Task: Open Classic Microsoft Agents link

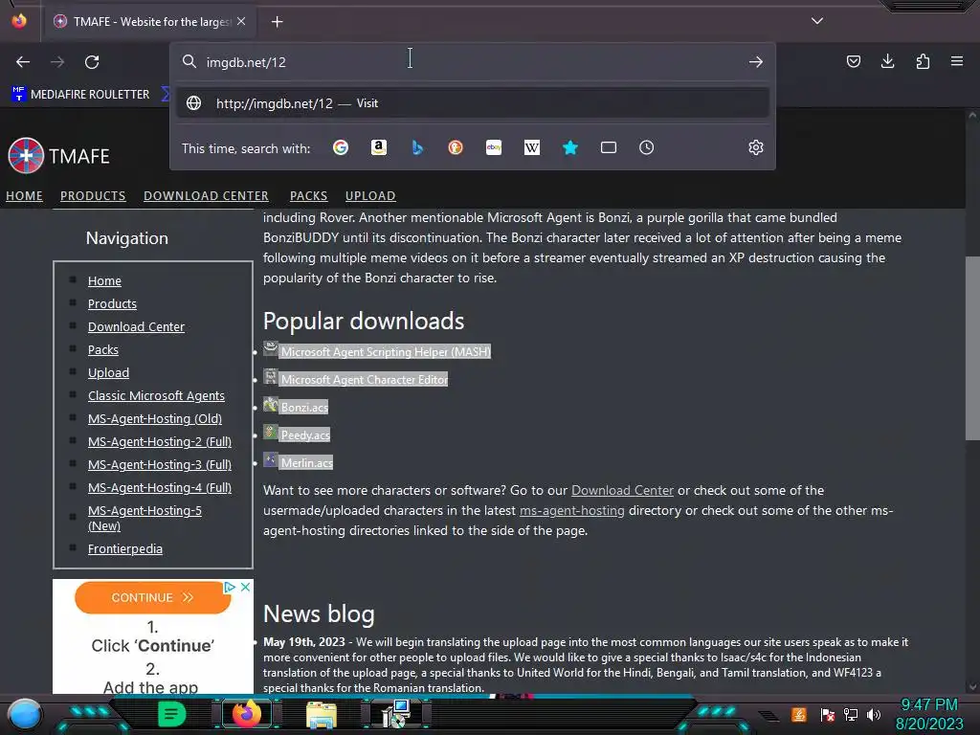Action: (156, 395)
